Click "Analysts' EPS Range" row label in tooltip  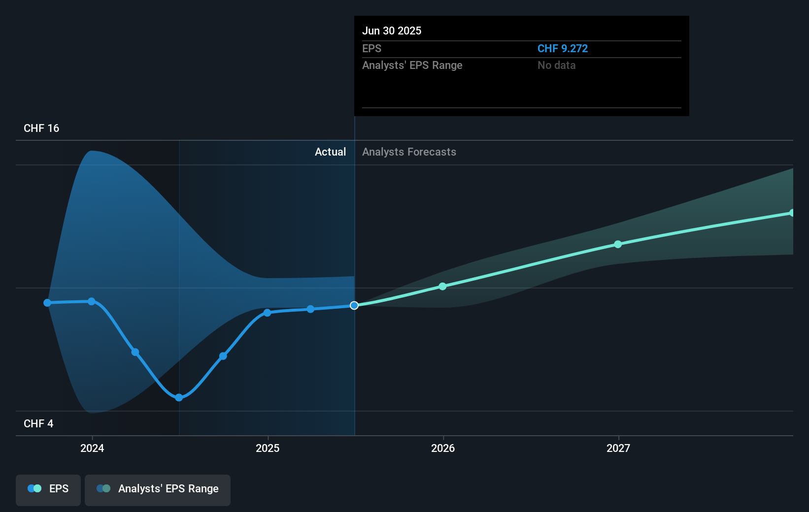(412, 65)
